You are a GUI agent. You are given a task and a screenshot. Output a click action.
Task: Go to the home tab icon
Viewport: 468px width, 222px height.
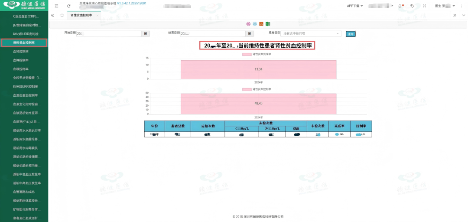62,15
